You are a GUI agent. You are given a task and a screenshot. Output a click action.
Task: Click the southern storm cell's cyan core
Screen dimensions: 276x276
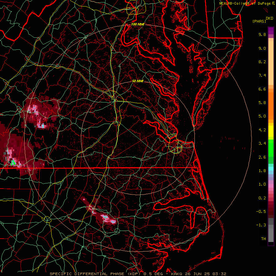[105, 217]
